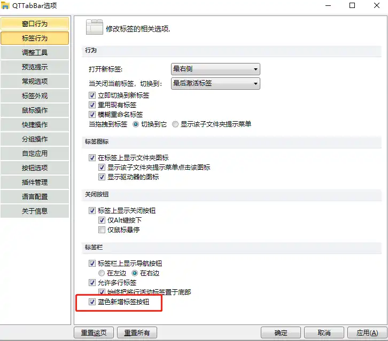Toggle 标签栏上显示导航按钮 checkbox

tap(92, 264)
